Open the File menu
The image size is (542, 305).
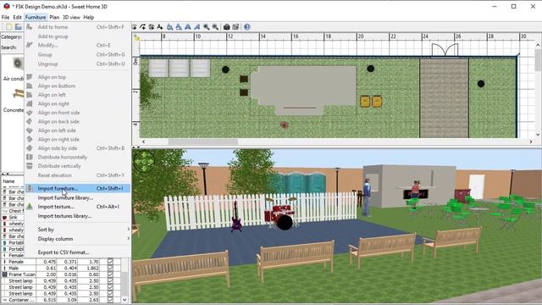pyautogui.click(x=6, y=17)
